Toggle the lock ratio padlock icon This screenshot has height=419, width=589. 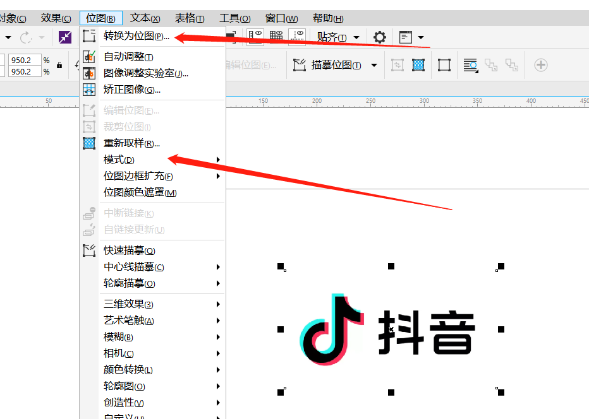coord(59,65)
